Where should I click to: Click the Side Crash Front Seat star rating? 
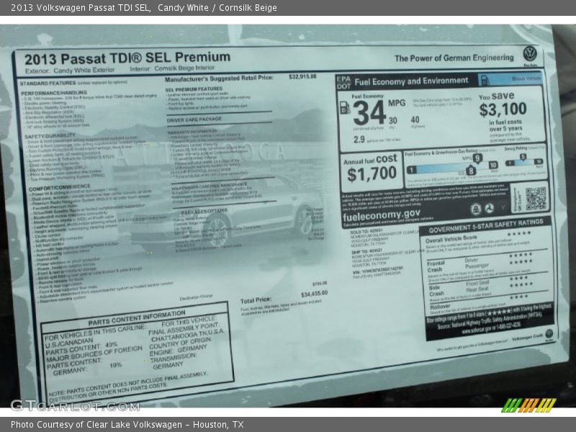(x=518, y=278)
